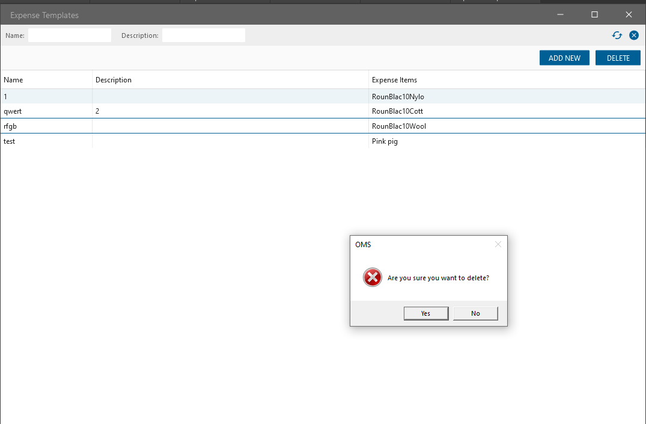646x424 pixels.
Task: Focus the Description filter field
Action: (x=204, y=35)
